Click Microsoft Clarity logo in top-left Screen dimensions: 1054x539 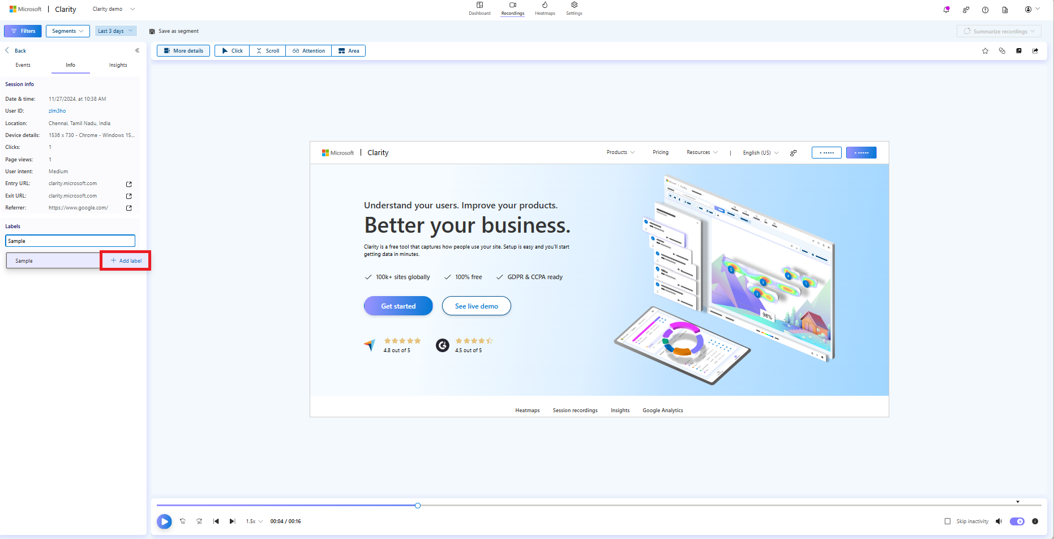(42, 9)
